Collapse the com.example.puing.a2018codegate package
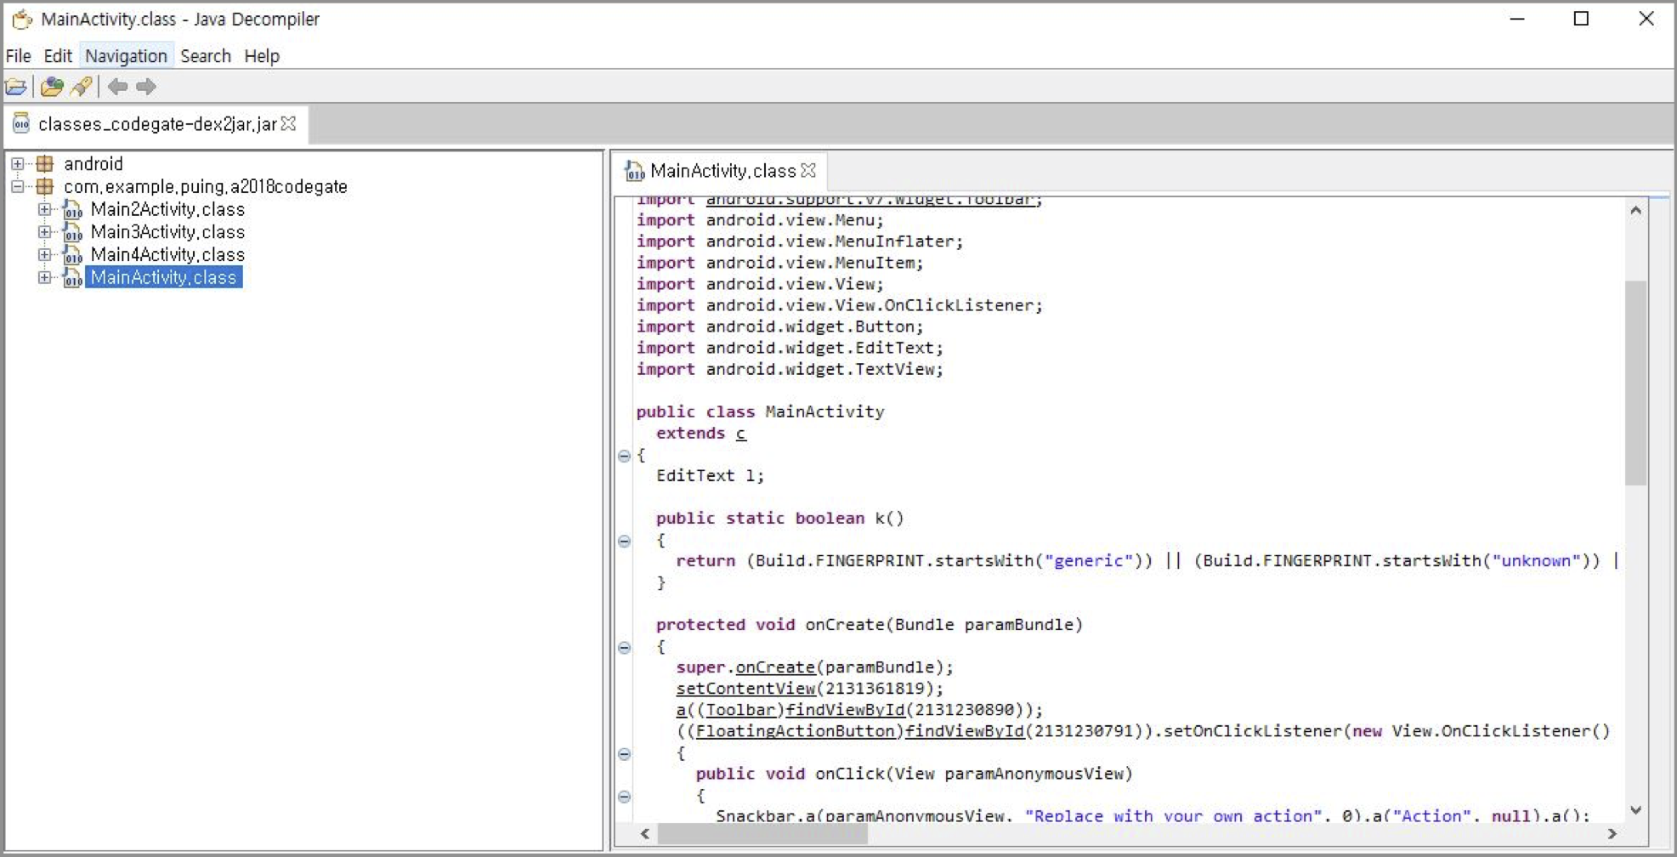Viewport: 1677px width, 857px height. pos(18,187)
